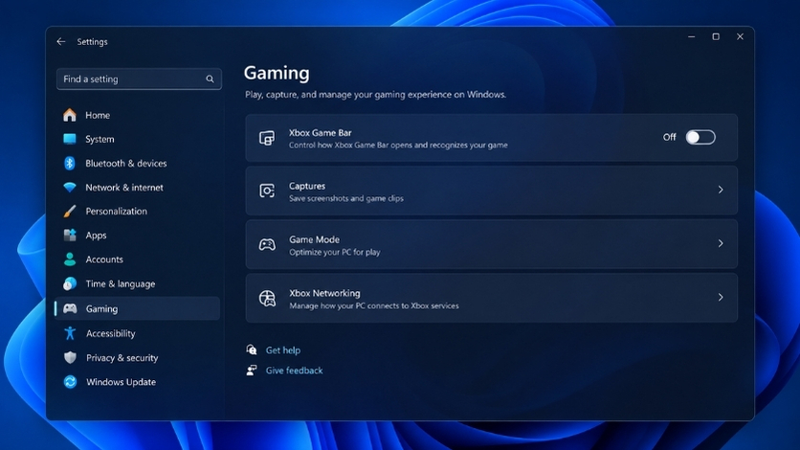Maximize the Settings window
The image size is (800, 450).
716,36
